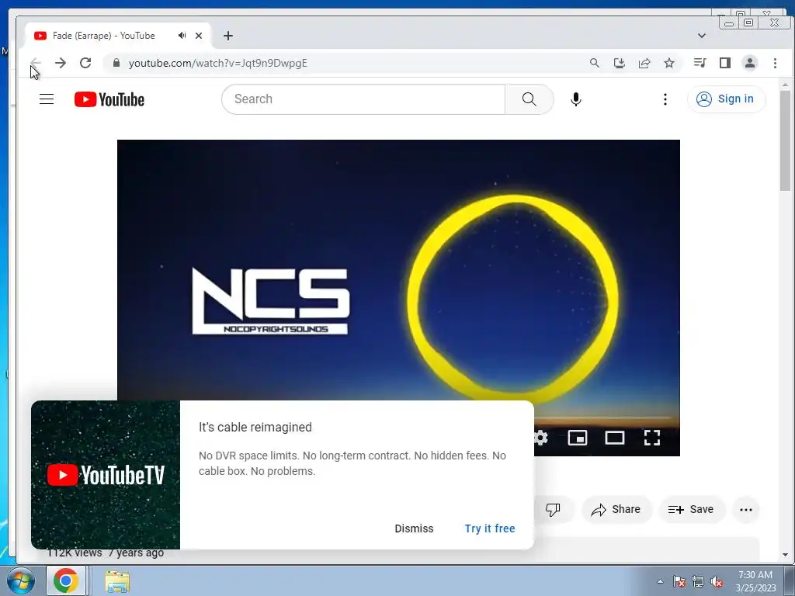Click the scrollbar down arrow
Screen dimensions: 795x596
786,555
